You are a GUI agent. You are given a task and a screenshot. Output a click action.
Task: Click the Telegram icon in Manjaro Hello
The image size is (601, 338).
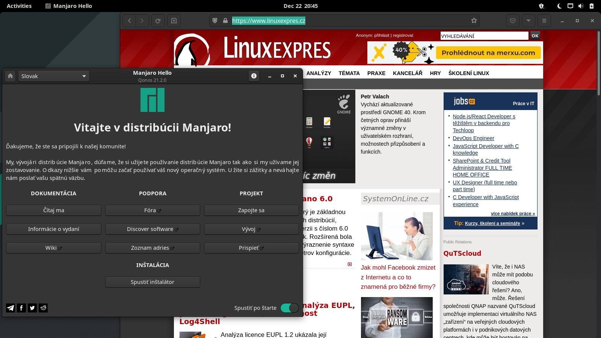[x=11, y=308]
